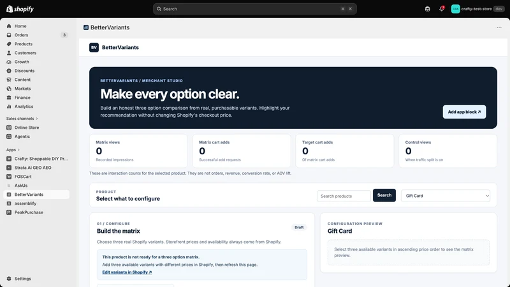510x287 pixels.
Task: Click the Strata AI GEO AEO icon
Action: pos(9,168)
